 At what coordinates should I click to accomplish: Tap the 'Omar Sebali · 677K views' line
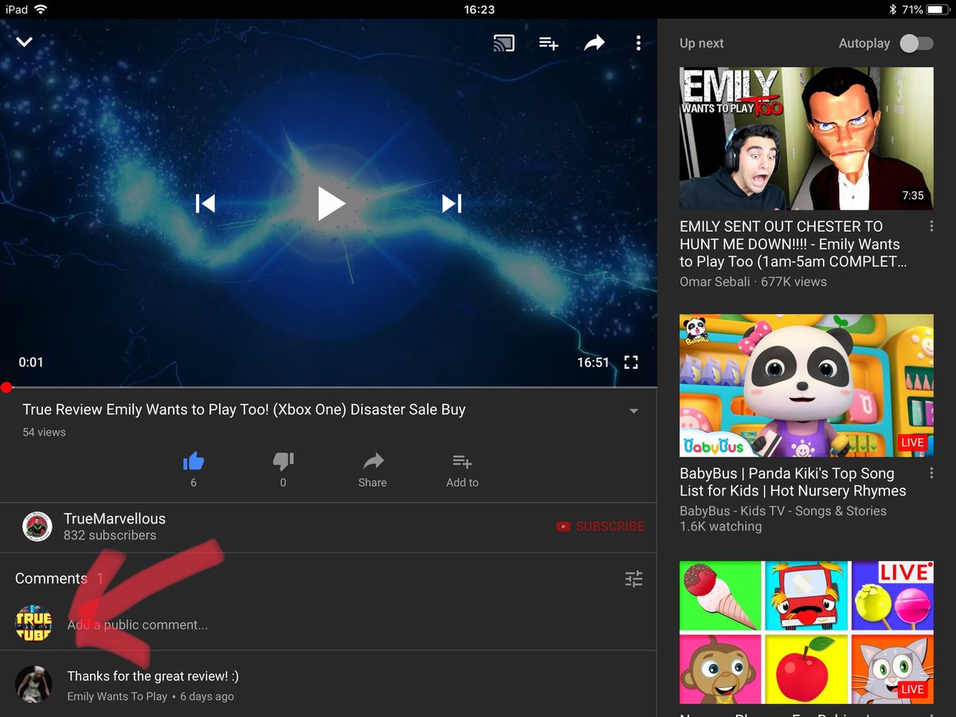tap(753, 281)
